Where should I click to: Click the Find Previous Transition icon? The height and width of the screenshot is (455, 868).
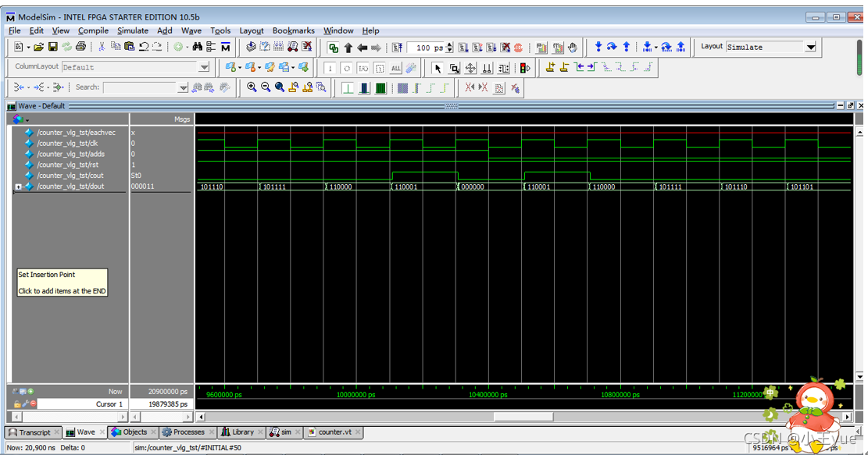tap(579, 67)
